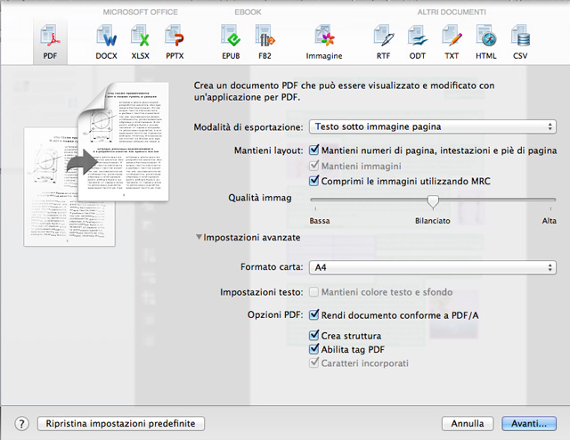Select the PPTX PowerPoint format icon

(x=175, y=42)
